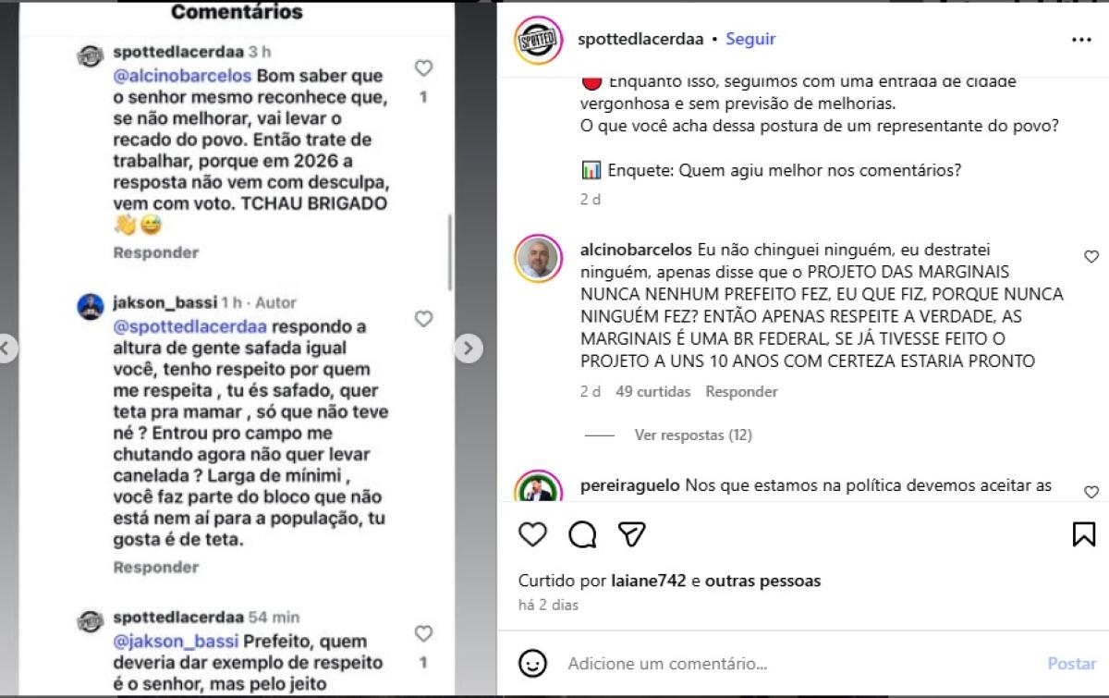Image resolution: width=1109 pixels, height=698 pixels.
Task: Click alcinobarcelos avatar on his comment
Action: pyautogui.click(x=539, y=258)
